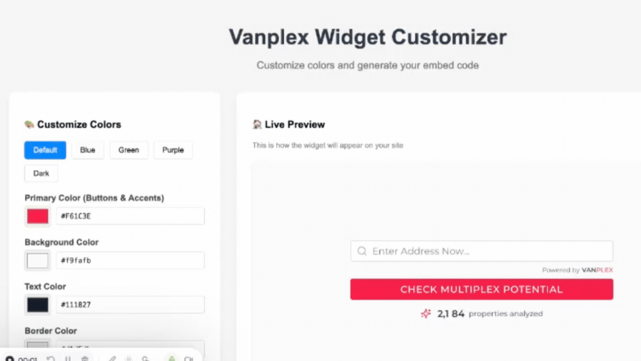
Task: Toggle the camera icon in the recording toolbar
Action: tap(188, 359)
